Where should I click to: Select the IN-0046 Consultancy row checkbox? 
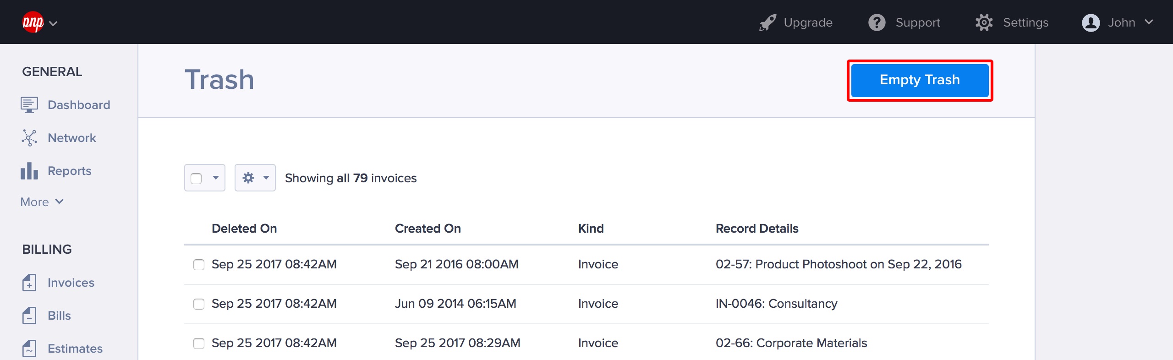(x=199, y=304)
